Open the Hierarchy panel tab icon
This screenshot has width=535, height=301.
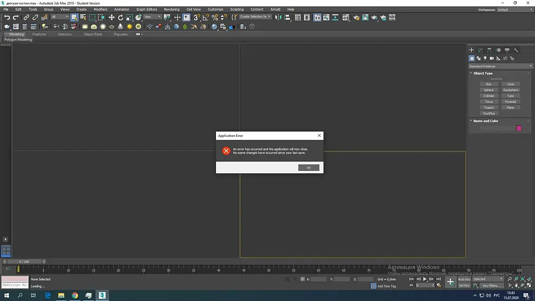pyautogui.click(x=489, y=50)
